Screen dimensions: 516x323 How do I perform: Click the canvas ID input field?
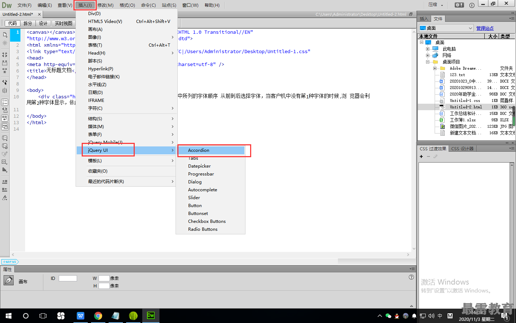[68, 278]
